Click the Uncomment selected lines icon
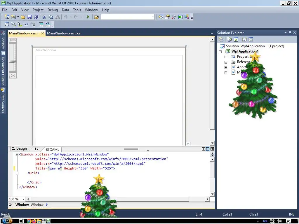299x224 pixels. click(48, 24)
